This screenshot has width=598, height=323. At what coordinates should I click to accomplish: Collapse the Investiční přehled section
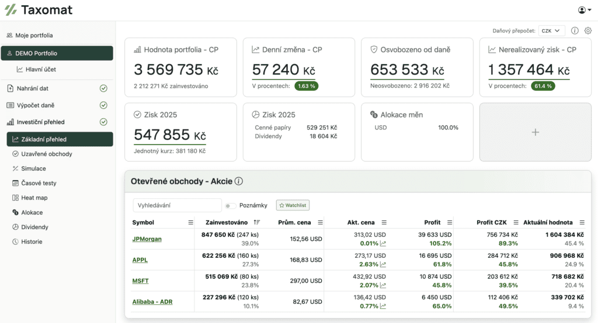tap(40, 122)
